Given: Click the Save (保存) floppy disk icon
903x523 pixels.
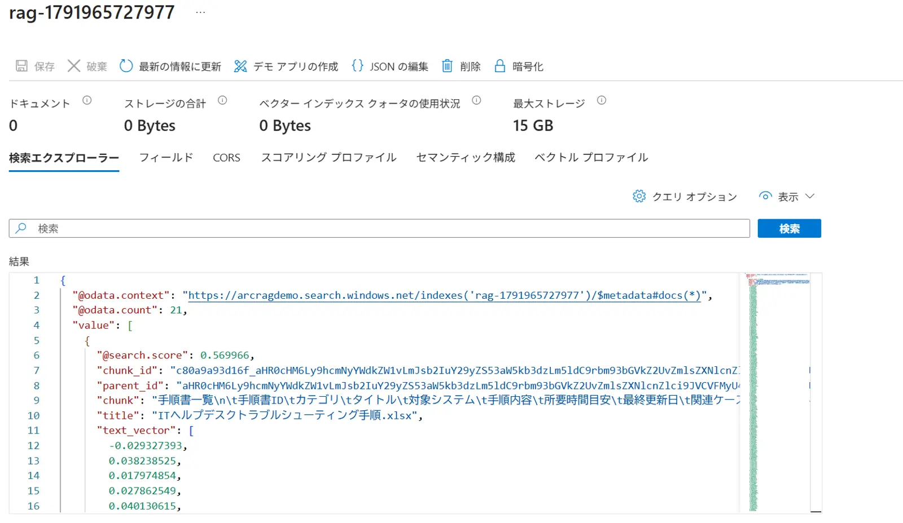Looking at the screenshot, I should (x=21, y=66).
